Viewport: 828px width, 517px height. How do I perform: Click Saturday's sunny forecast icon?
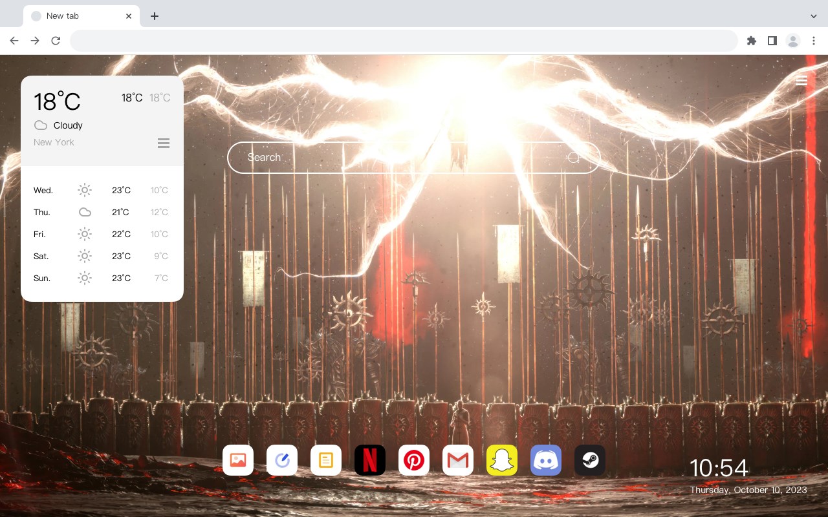tap(85, 256)
